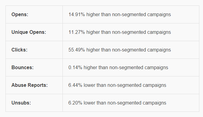Click the Unsubs: row label
This screenshot has width=203, height=117.
(x=21, y=103)
